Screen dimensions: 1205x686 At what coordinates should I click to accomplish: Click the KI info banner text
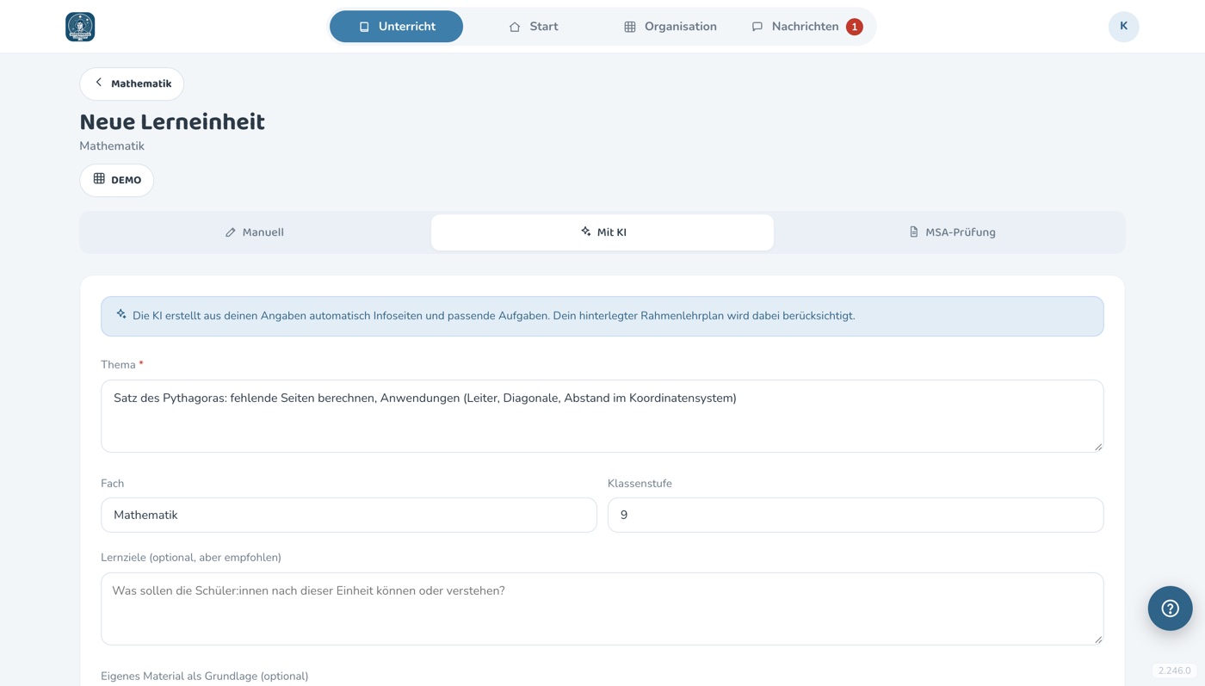click(x=494, y=316)
